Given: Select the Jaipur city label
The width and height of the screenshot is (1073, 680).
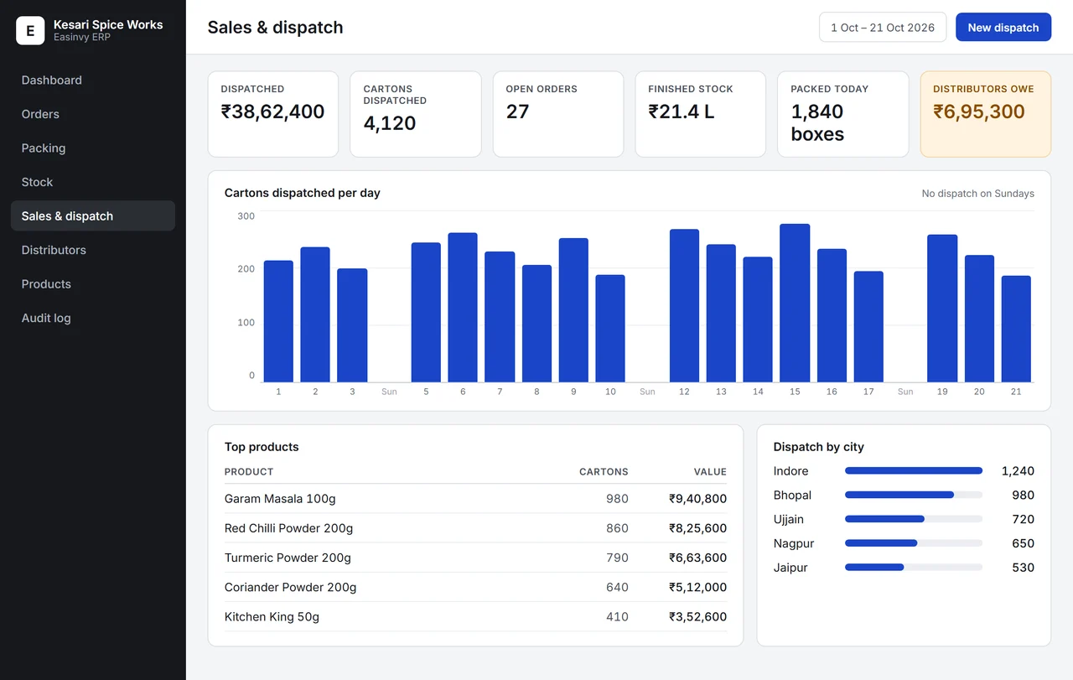Looking at the screenshot, I should (x=790, y=568).
